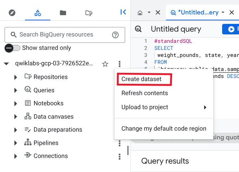
Task: Open the folder files tab icon
Action: (63, 13)
